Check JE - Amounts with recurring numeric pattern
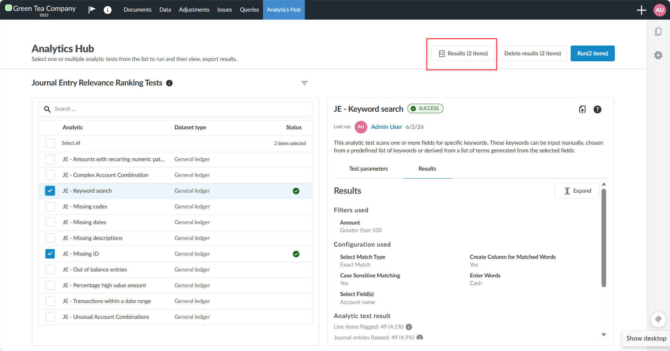The height and width of the screenshot is (351, 670). point(50,159)
